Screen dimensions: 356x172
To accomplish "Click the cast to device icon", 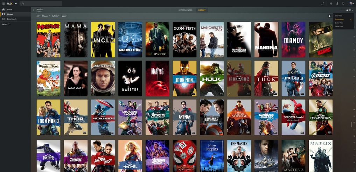I will 343,3.
